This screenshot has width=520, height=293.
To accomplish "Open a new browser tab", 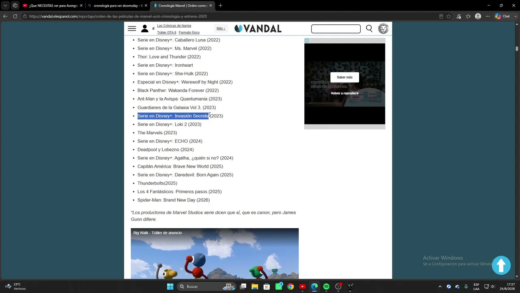I will click(221, 6).
